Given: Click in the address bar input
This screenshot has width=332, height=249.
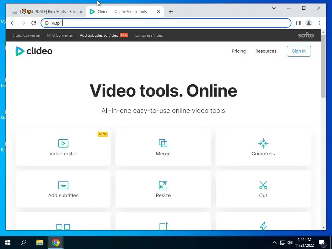Looking at the screenshot, I should point(166,23).
